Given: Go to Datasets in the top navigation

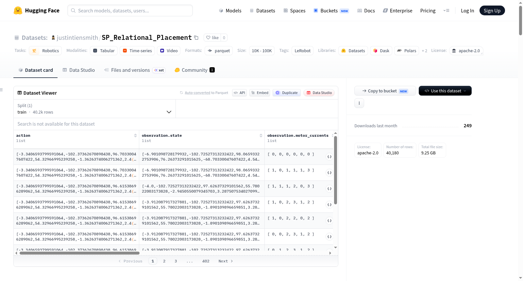Looking at the screenshot, I should click(262, 10).
